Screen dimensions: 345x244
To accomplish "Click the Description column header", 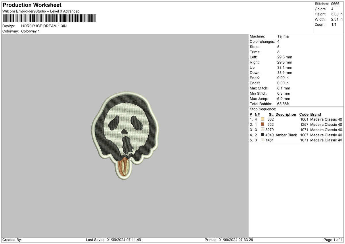I will [286, 114].
